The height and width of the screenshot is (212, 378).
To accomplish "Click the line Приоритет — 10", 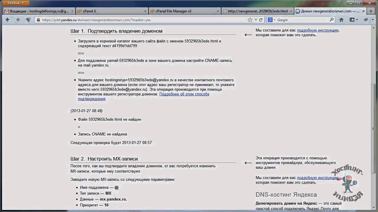I will coord(94,205).
